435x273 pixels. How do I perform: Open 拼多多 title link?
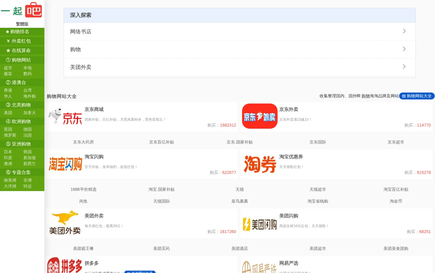pos(92,263)
